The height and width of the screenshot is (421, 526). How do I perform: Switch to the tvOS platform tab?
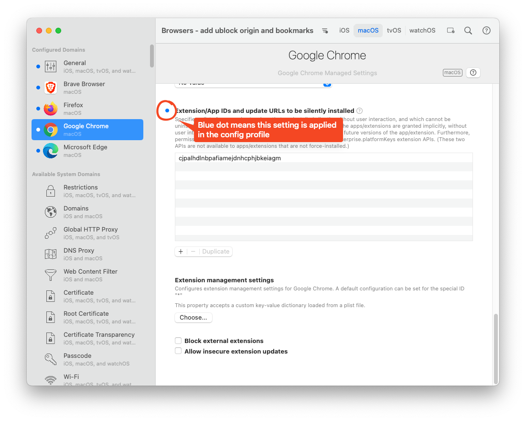pyautogui.click(x=394, y=31)
